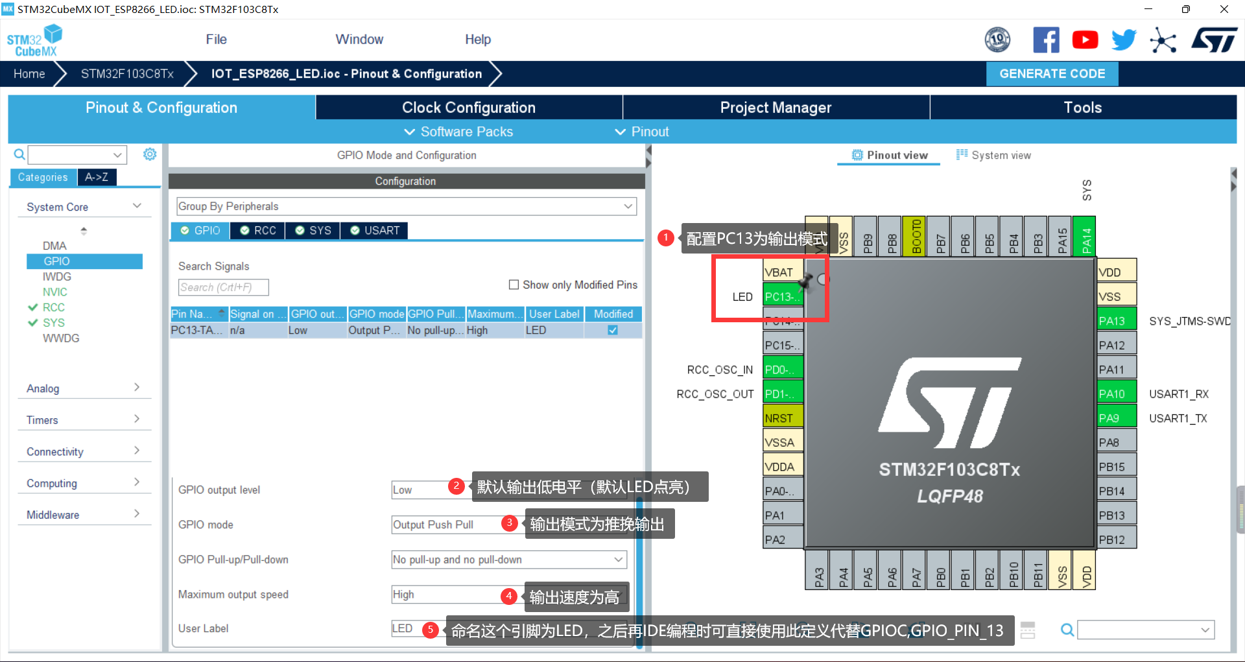Click the pin search dropdown field
The width and height of the screenshot is (1245, 662).
click(1146, 630)
